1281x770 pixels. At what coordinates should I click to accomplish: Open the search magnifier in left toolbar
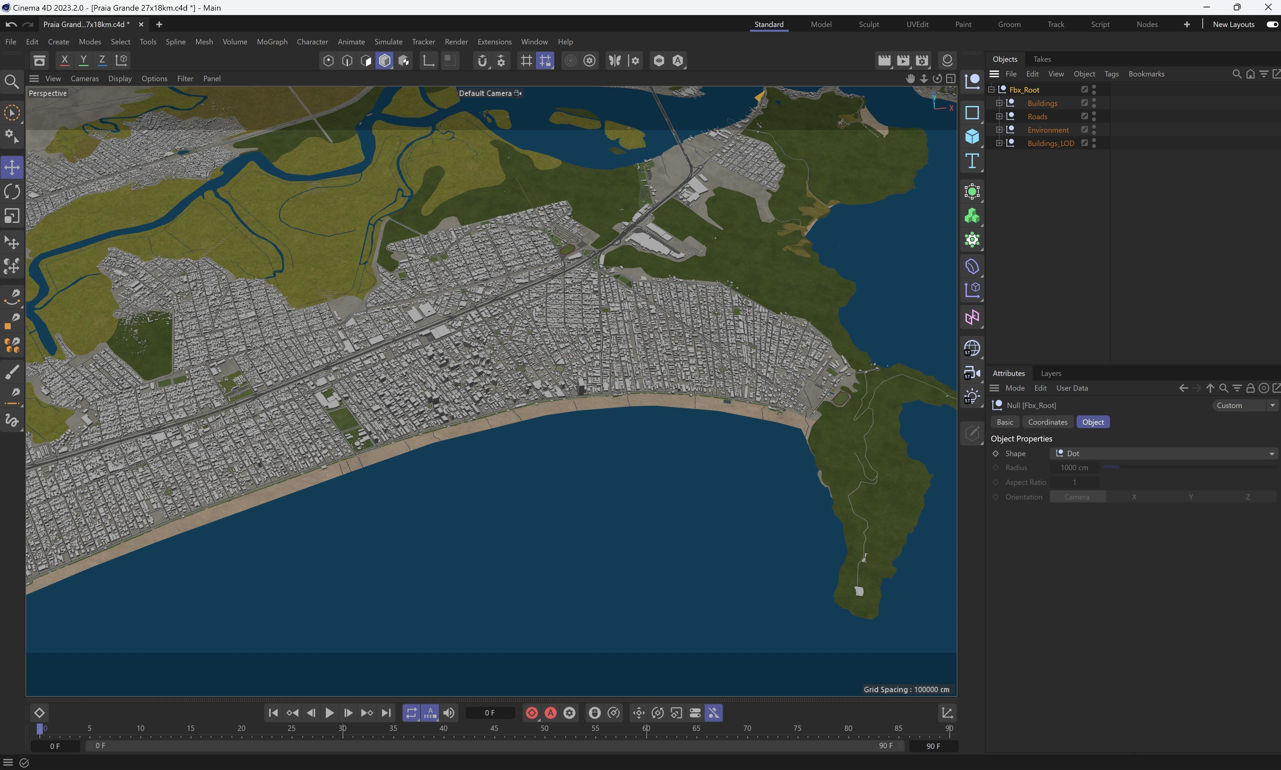(x=11, y=82)
